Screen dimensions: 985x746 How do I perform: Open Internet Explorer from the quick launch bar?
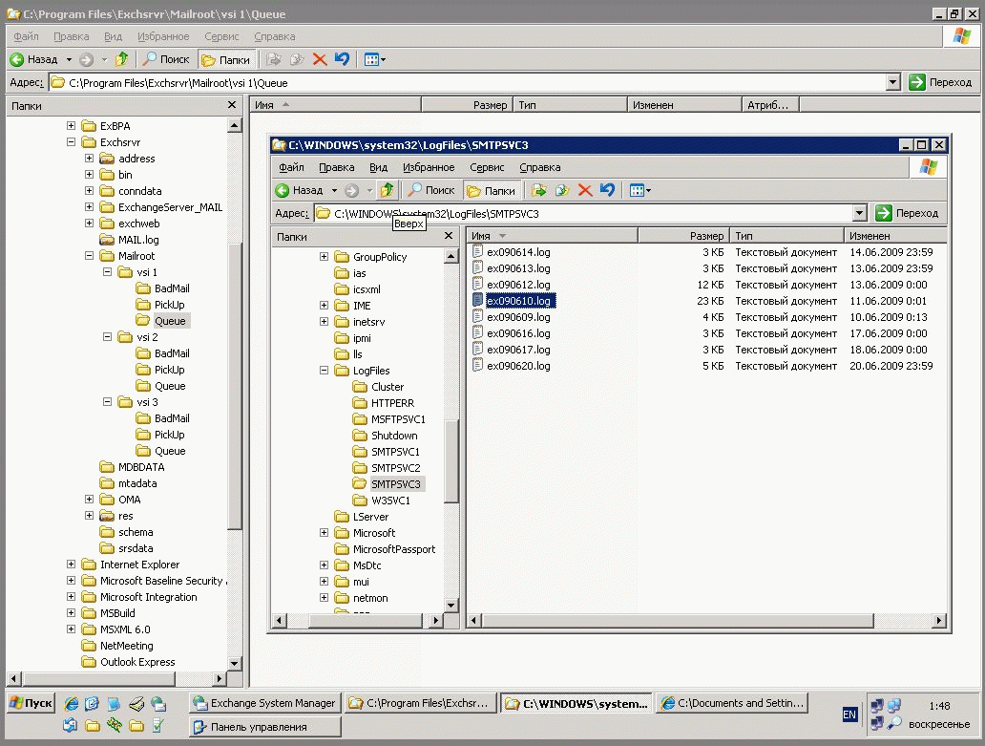click(71, 704)
